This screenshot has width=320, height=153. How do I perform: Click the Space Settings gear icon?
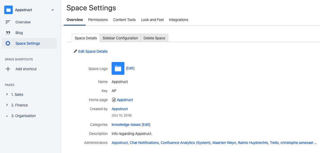8,43
